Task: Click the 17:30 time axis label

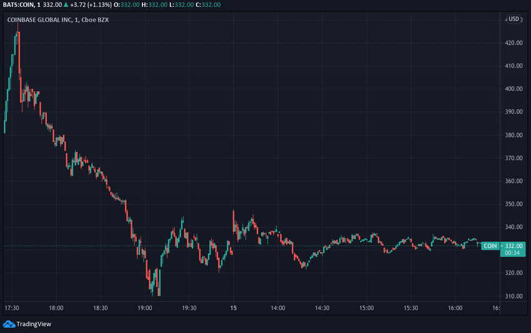Action: [x=12, y=308]
